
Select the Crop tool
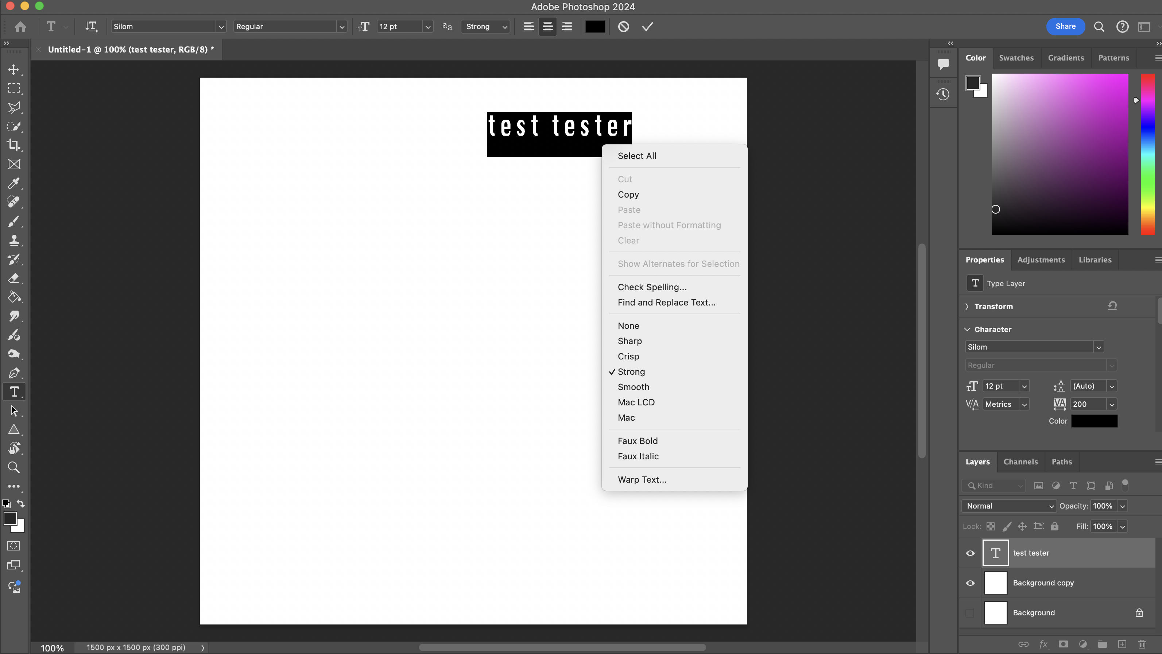point(13,145)
